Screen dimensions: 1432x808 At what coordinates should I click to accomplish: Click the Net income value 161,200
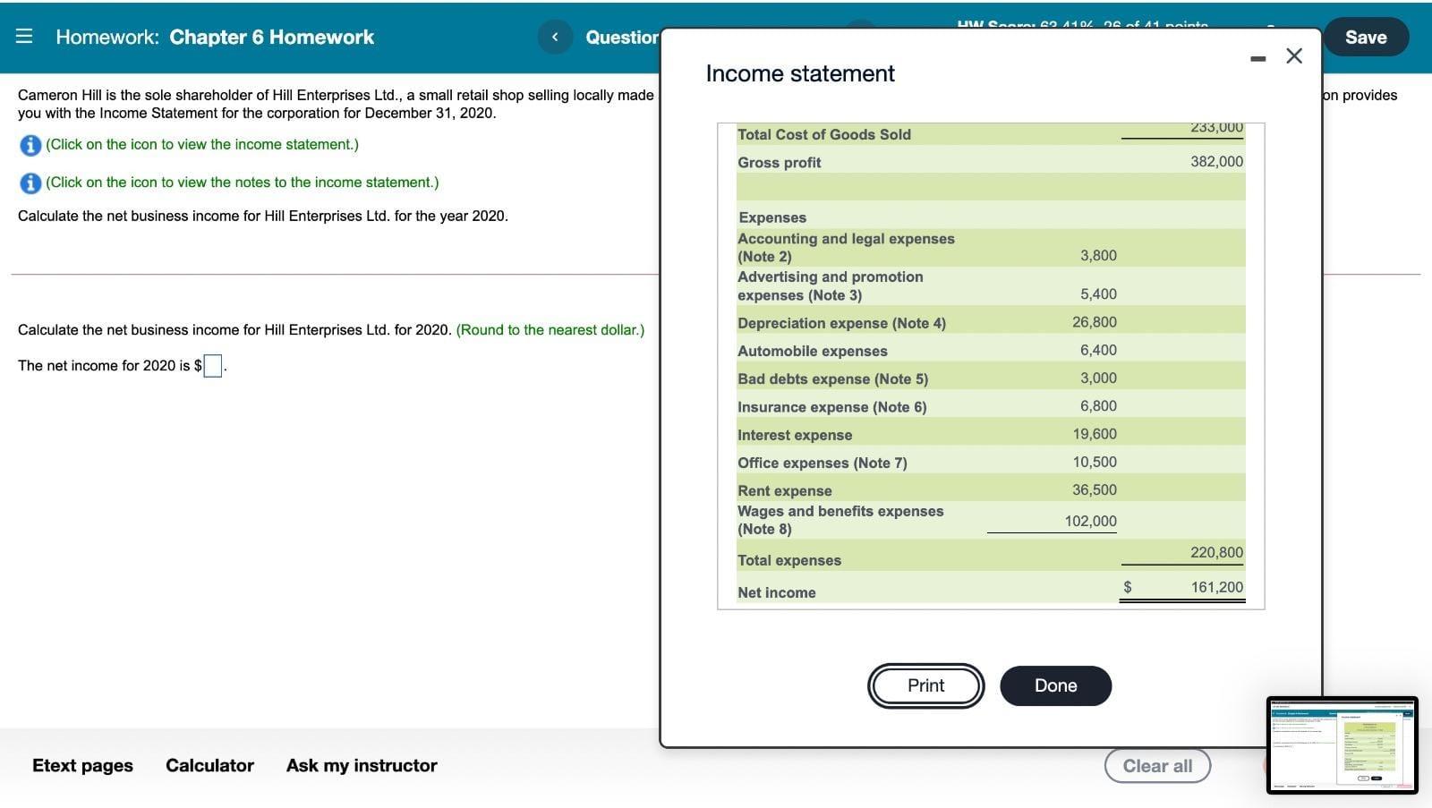[x=1216, y=587]
